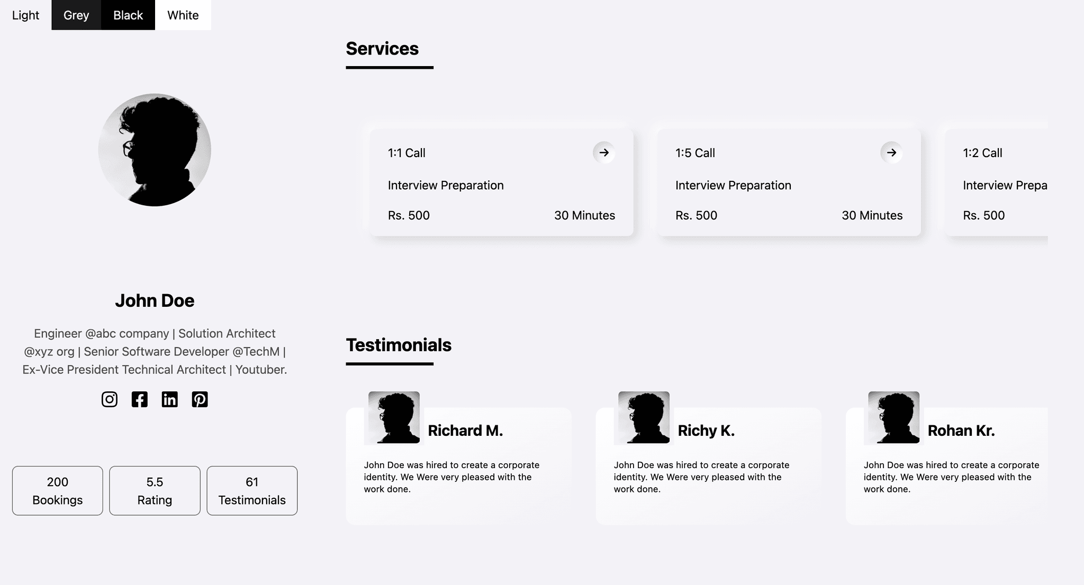This screenshot has height=585, width=1084.
Task: Click the 200 Bookings stat box
Action: 58,490
